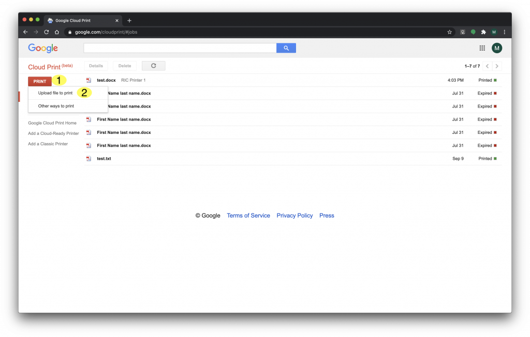530x337 pixels.
Task: Choose Other ways to print
Action: tap(56, 106)
